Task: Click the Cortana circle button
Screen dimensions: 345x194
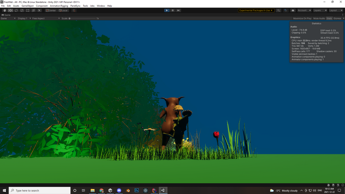Action: [x=75, y=190]
